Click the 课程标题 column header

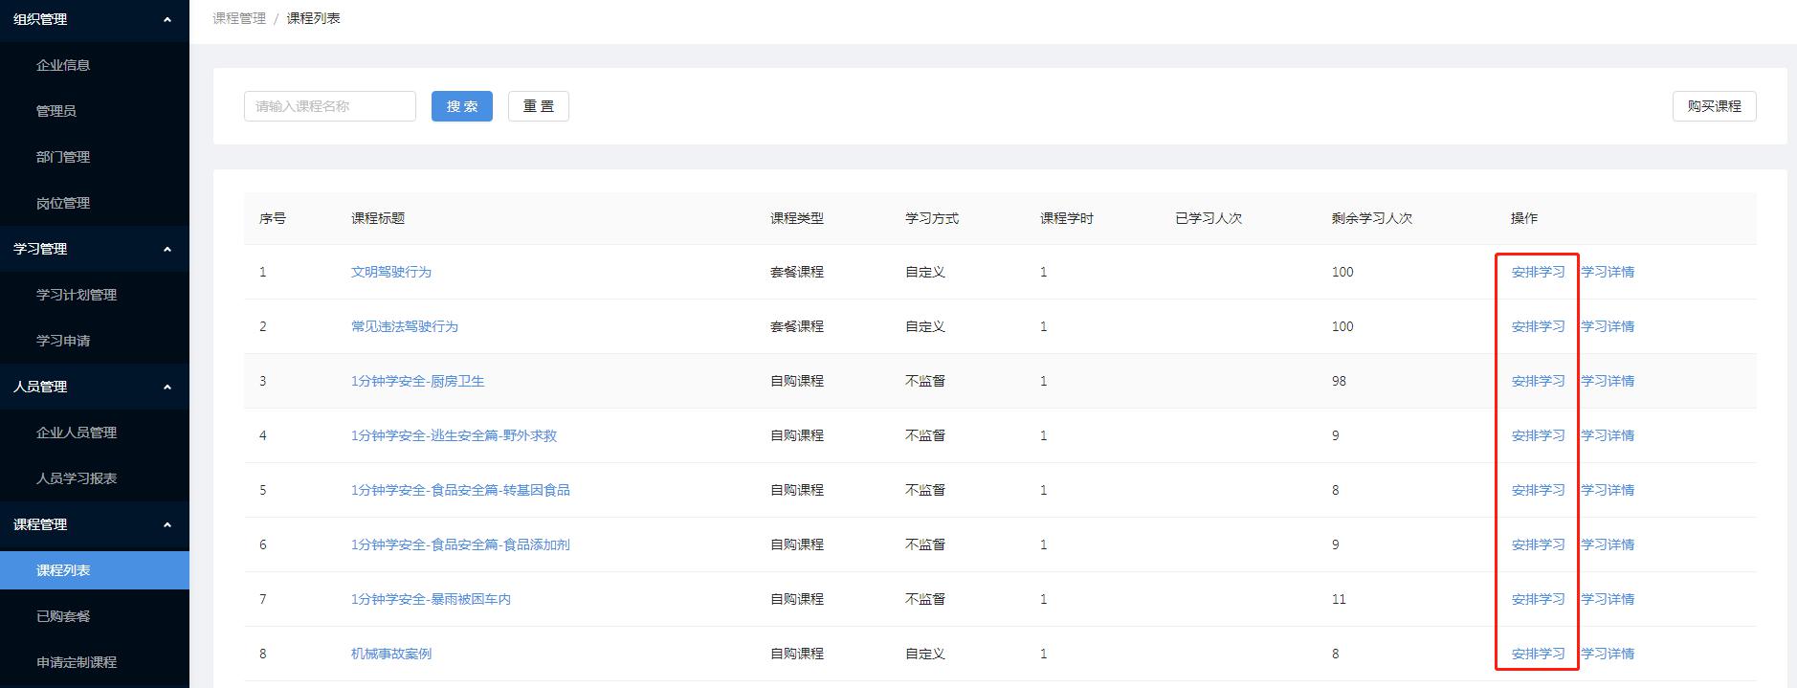coord(378,218)
